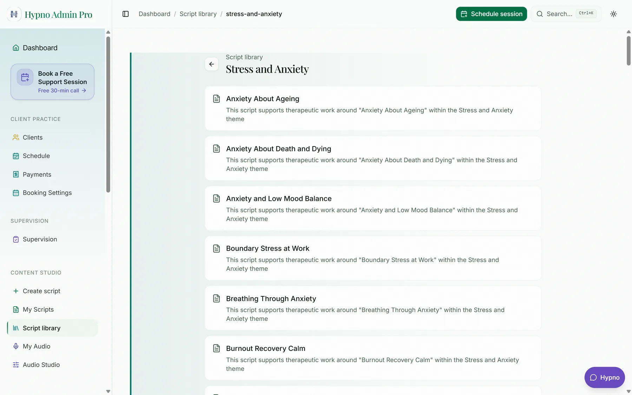Image resolution: width=632 pixels, height=395 pixels.
Task: Open the Anxiety and Low Mood Balance script
Action: click(x=373, y=208)
